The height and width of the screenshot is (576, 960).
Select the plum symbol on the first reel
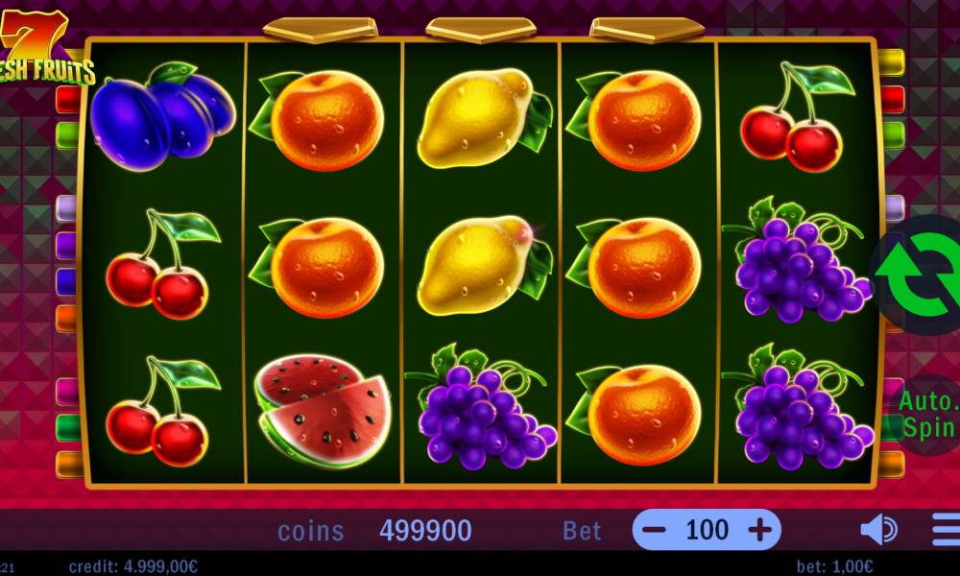(x=163, y=116)
